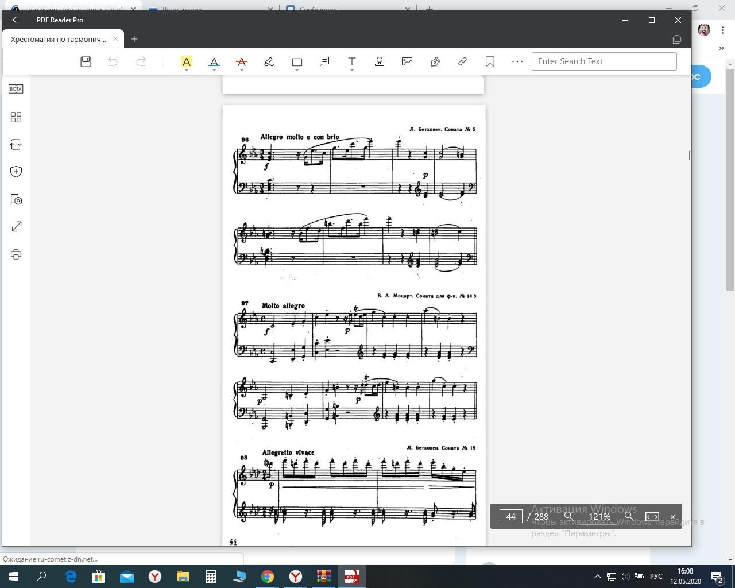Launch Microsoft Edge from the taskbar
The width and height of the screenshot is (735, 588).
[71, 577]
